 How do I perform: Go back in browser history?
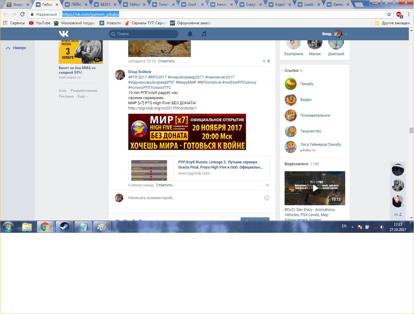(5, 14)
